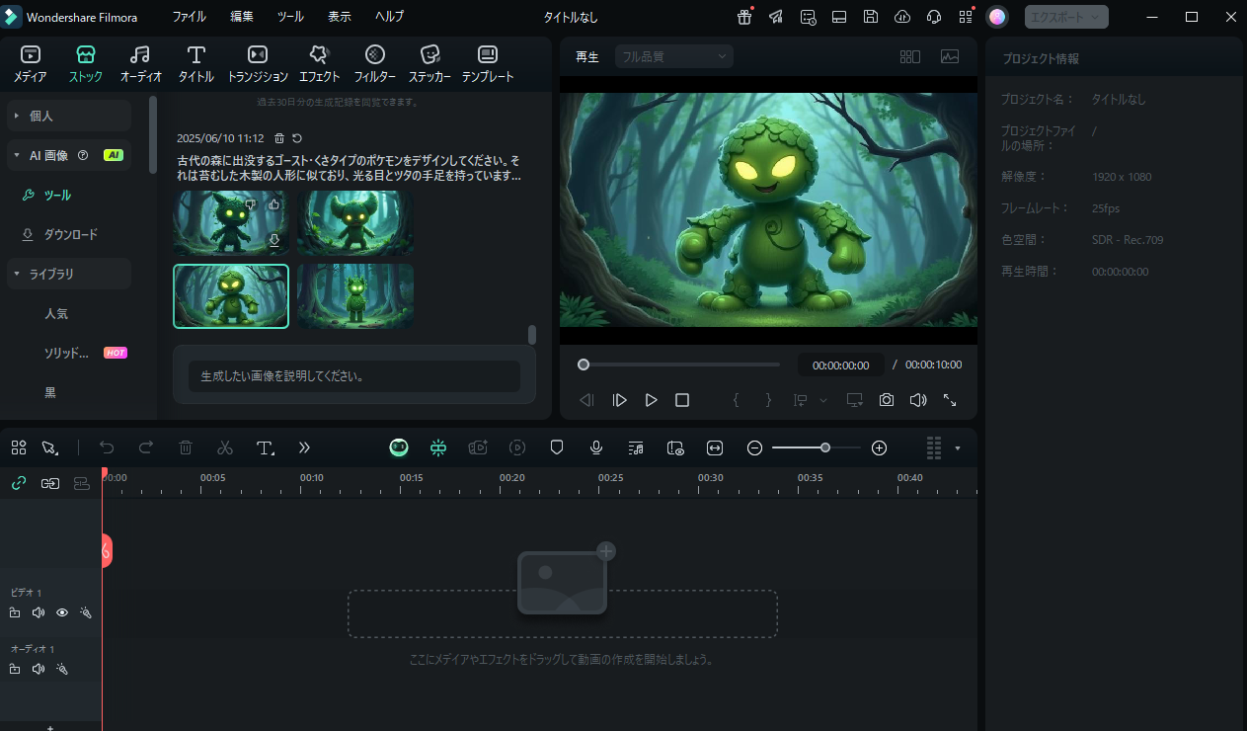Click the current timecode 00:00:00:00 field
This screenshot has height=731, width=1247.
[841, 365]
